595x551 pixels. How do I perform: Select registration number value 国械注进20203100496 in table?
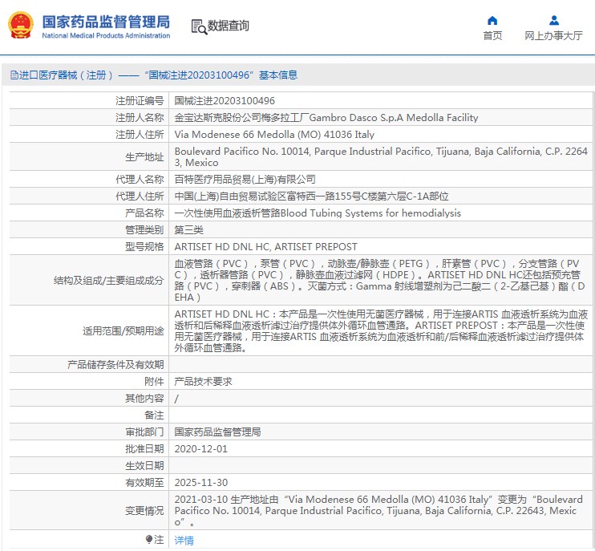point(225,101)
